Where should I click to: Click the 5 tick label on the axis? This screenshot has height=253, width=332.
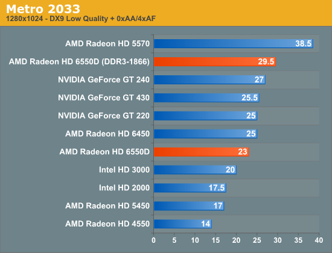(x=174, y=240)
